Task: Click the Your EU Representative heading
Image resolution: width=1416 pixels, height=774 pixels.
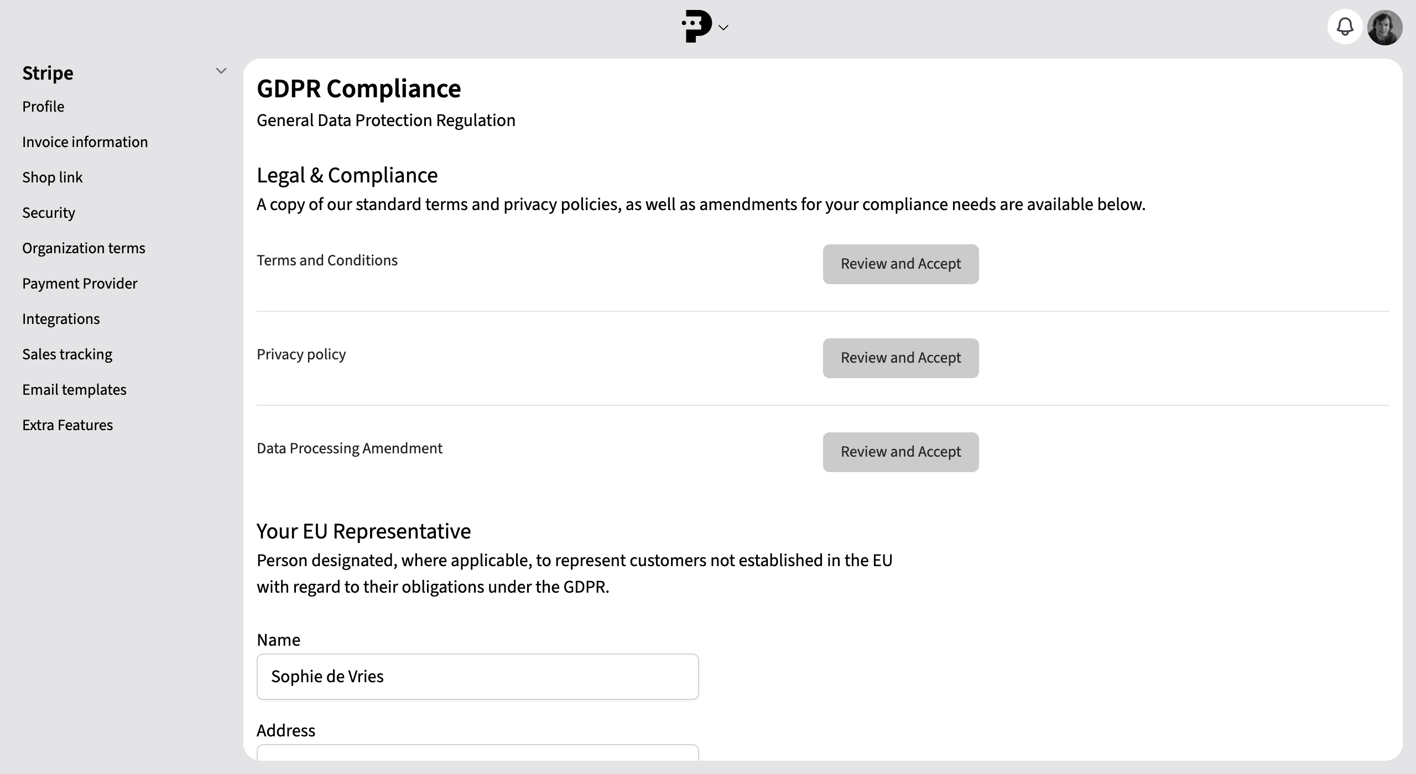Action: (x=363, y=531)
